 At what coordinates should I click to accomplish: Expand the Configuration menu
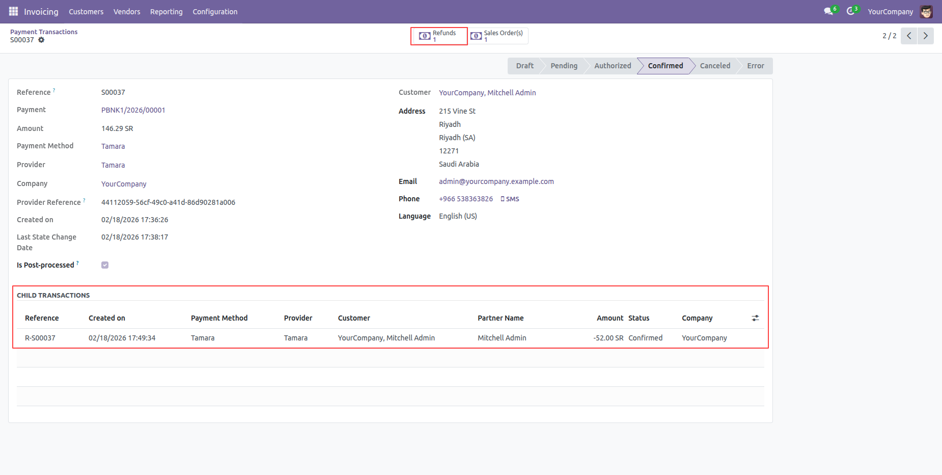click(215, 12)
